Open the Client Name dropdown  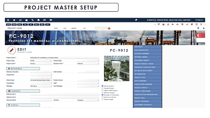click(41, 80)
